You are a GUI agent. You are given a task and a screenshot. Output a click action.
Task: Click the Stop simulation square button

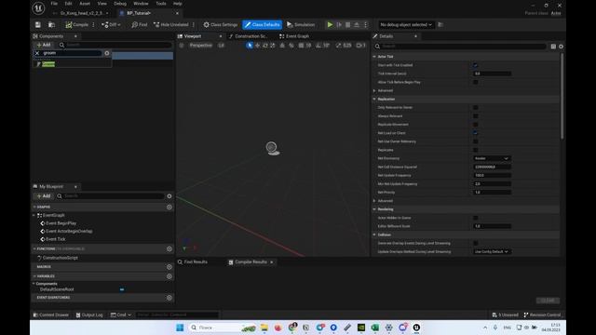click(347, 25)
